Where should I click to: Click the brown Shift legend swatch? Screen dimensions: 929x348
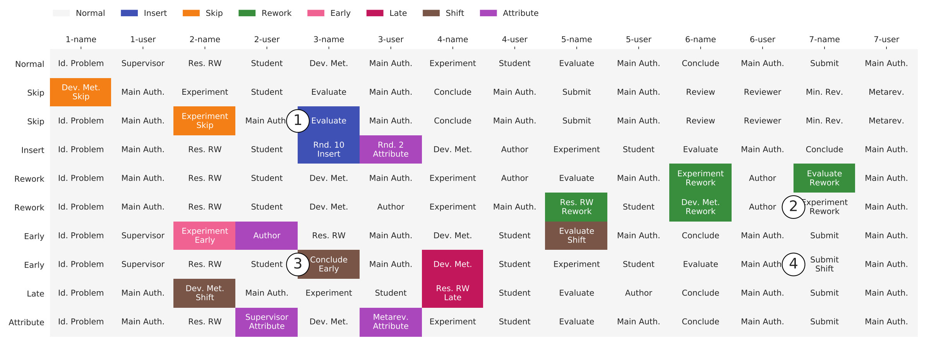pos(431,13)
